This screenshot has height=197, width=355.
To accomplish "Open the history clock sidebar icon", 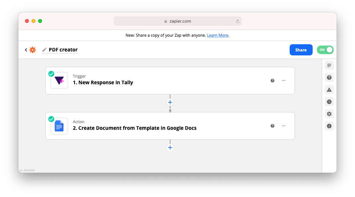I will pyautogui.click(x=329, y=102).
